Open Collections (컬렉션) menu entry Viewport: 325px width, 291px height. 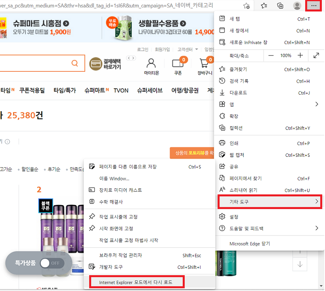point(269,128)
